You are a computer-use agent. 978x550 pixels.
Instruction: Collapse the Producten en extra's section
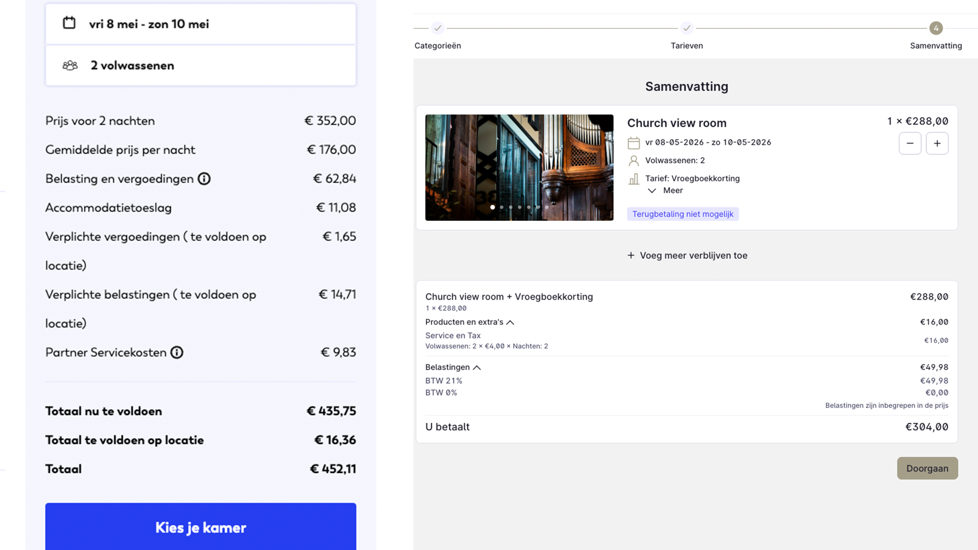[x=510, y=322]
